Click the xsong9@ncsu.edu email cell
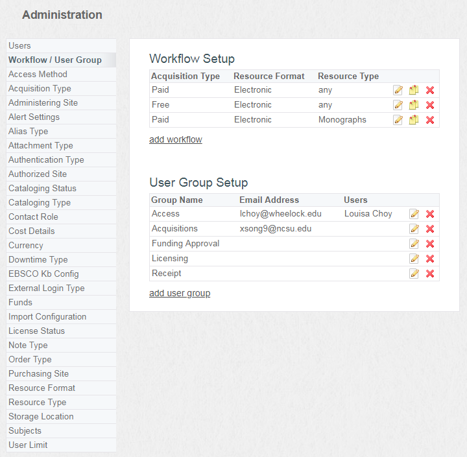 [x=276, y=229]
